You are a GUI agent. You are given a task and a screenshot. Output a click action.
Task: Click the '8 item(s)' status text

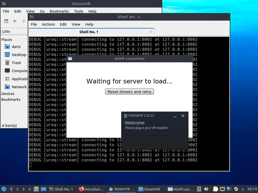click(x=9, y=126)
